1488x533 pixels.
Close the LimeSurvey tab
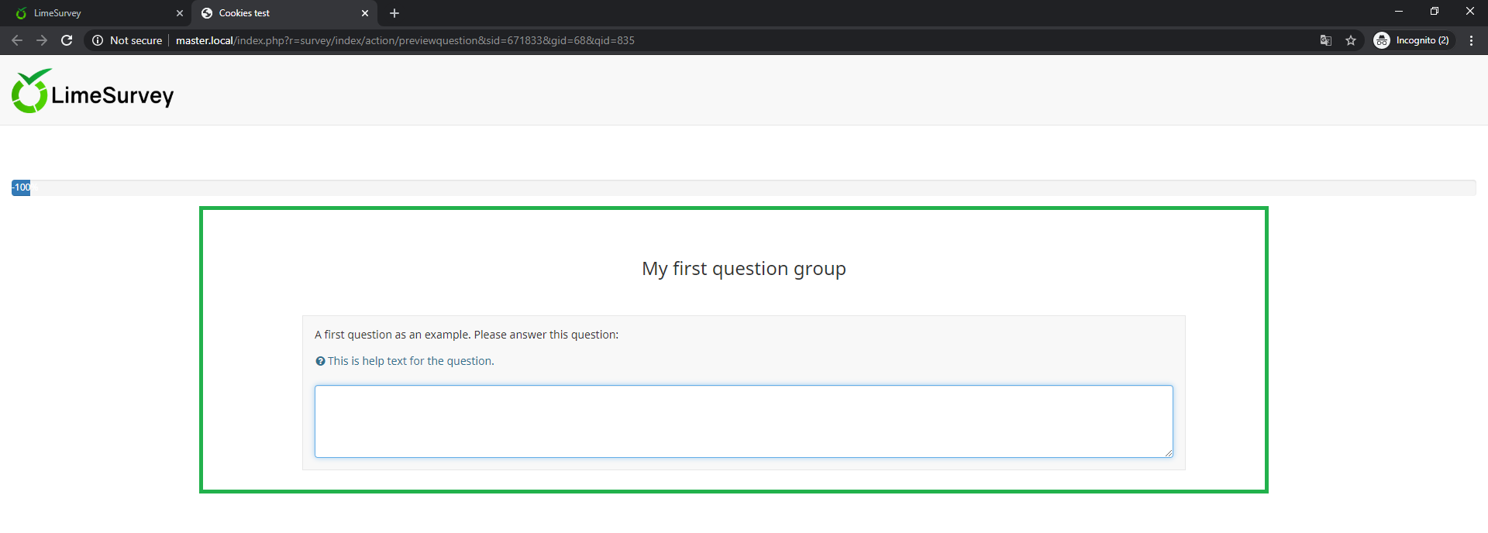click(x=180, y=13)
